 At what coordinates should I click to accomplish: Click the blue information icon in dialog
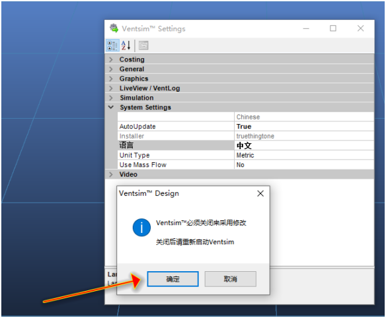pyautogui.click(x=141, y=228)
